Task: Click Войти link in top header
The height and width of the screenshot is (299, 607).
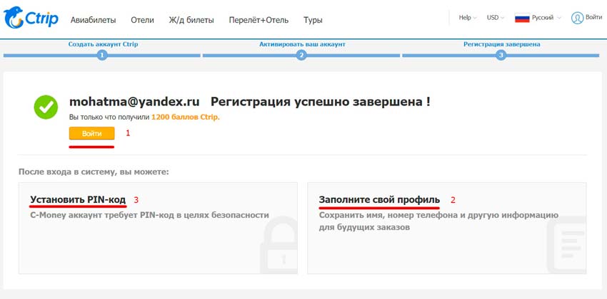Action: 593,17
